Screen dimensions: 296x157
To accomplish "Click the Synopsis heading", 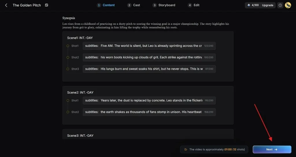I will click(x=69, y=18).
